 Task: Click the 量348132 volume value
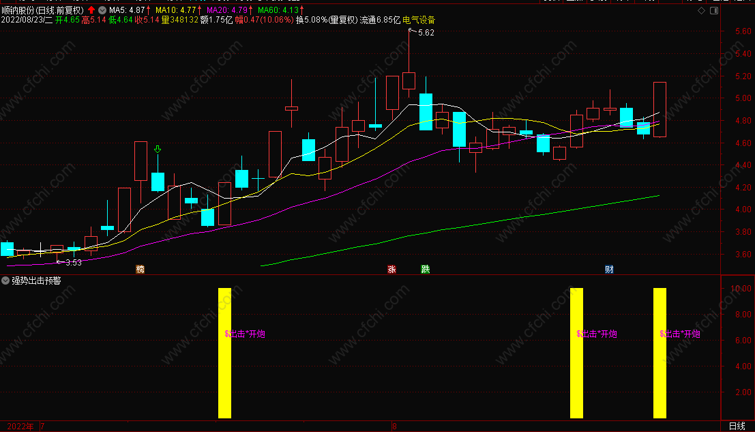pyautogui.click(x=179, y=20)
